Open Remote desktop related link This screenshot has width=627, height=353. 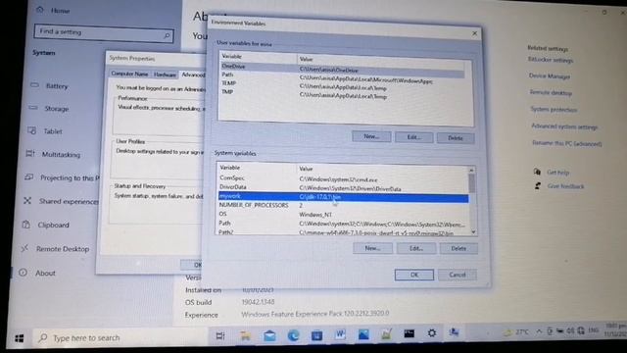[551, 92]
